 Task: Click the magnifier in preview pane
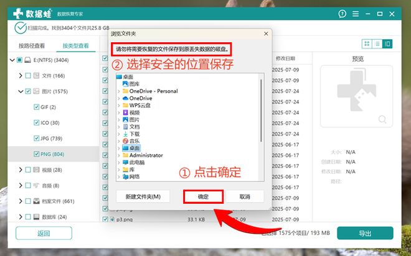382,119
